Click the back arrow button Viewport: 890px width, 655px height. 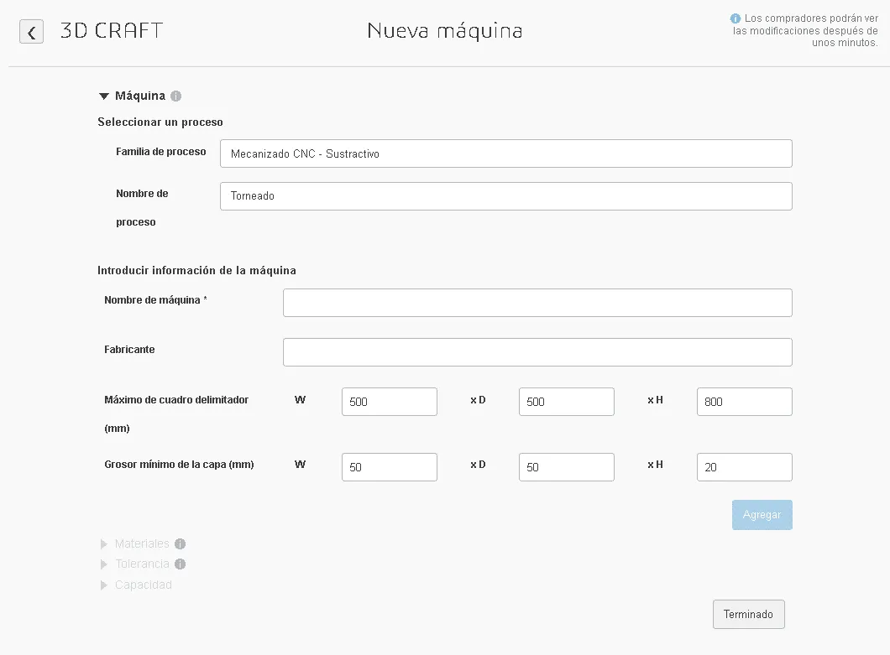click(x=31, y=32)
